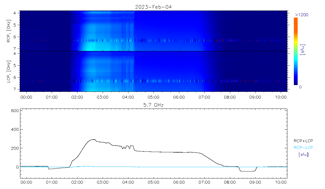325x189 pixels.
Task: Select the RCP-LCP legend entry
Action: pos(303,148)
